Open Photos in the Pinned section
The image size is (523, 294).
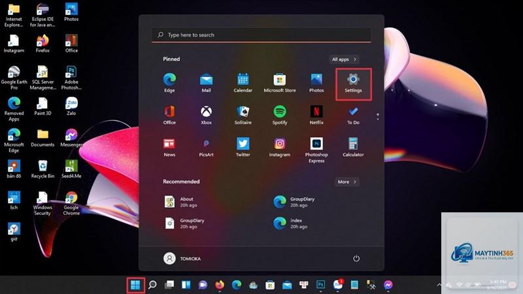[x=316, y=84]
